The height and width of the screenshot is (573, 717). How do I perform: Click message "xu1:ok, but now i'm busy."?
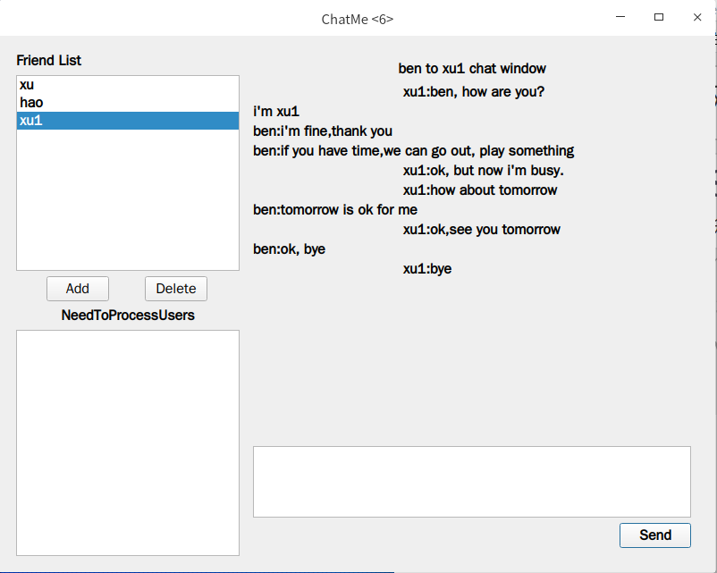pyautogui.click(x=484, y=171)
